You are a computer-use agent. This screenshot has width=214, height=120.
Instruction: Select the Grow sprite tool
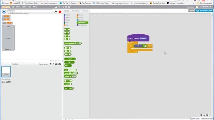coord(63,7)
